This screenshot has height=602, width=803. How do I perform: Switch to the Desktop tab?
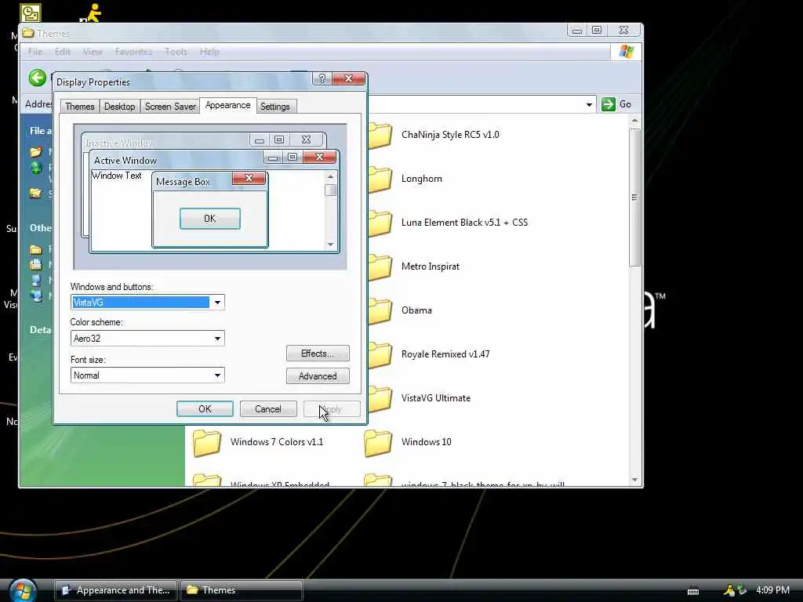click(x=119, y=107)
